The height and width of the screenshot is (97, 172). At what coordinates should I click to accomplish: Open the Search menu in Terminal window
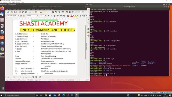pyautogui.click(x=103, y=9)
